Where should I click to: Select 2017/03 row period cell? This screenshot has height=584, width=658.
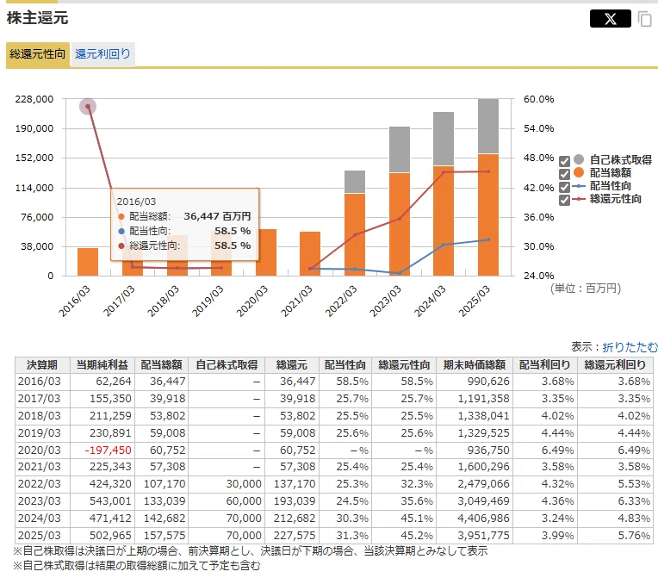42,399
